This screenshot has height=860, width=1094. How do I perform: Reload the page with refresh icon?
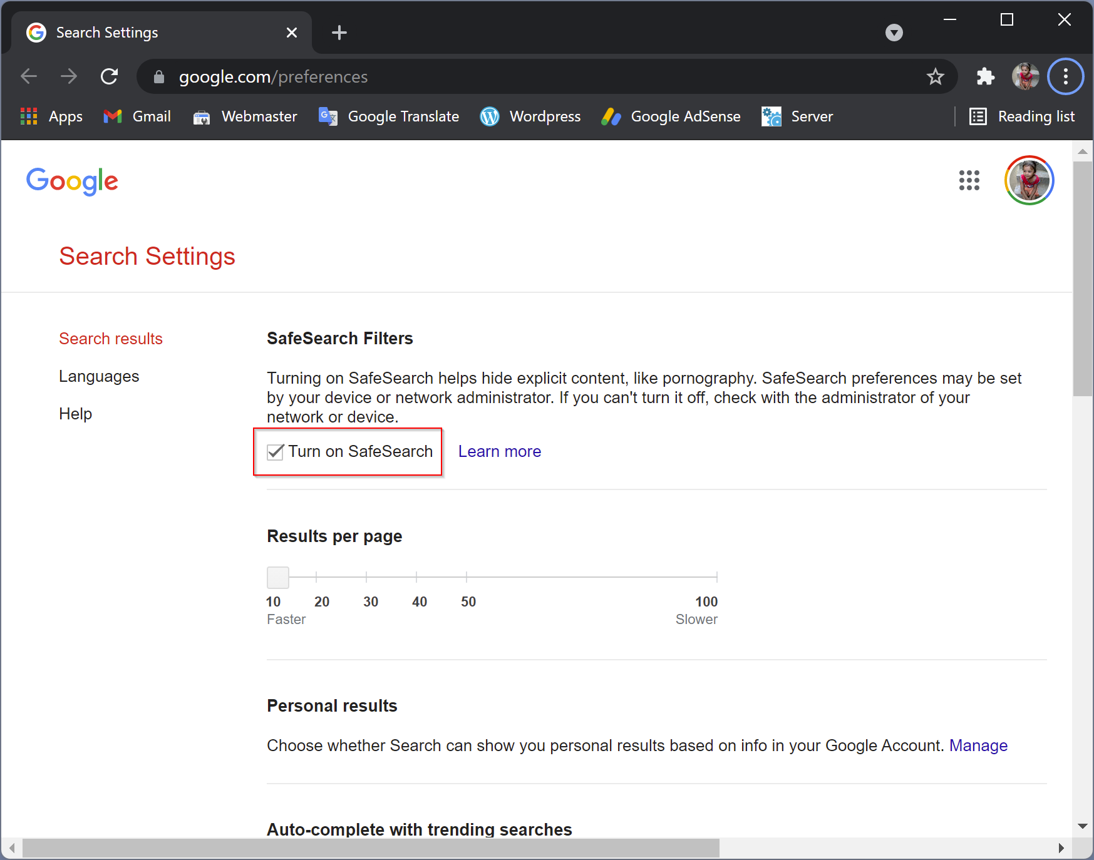[110, 76]
